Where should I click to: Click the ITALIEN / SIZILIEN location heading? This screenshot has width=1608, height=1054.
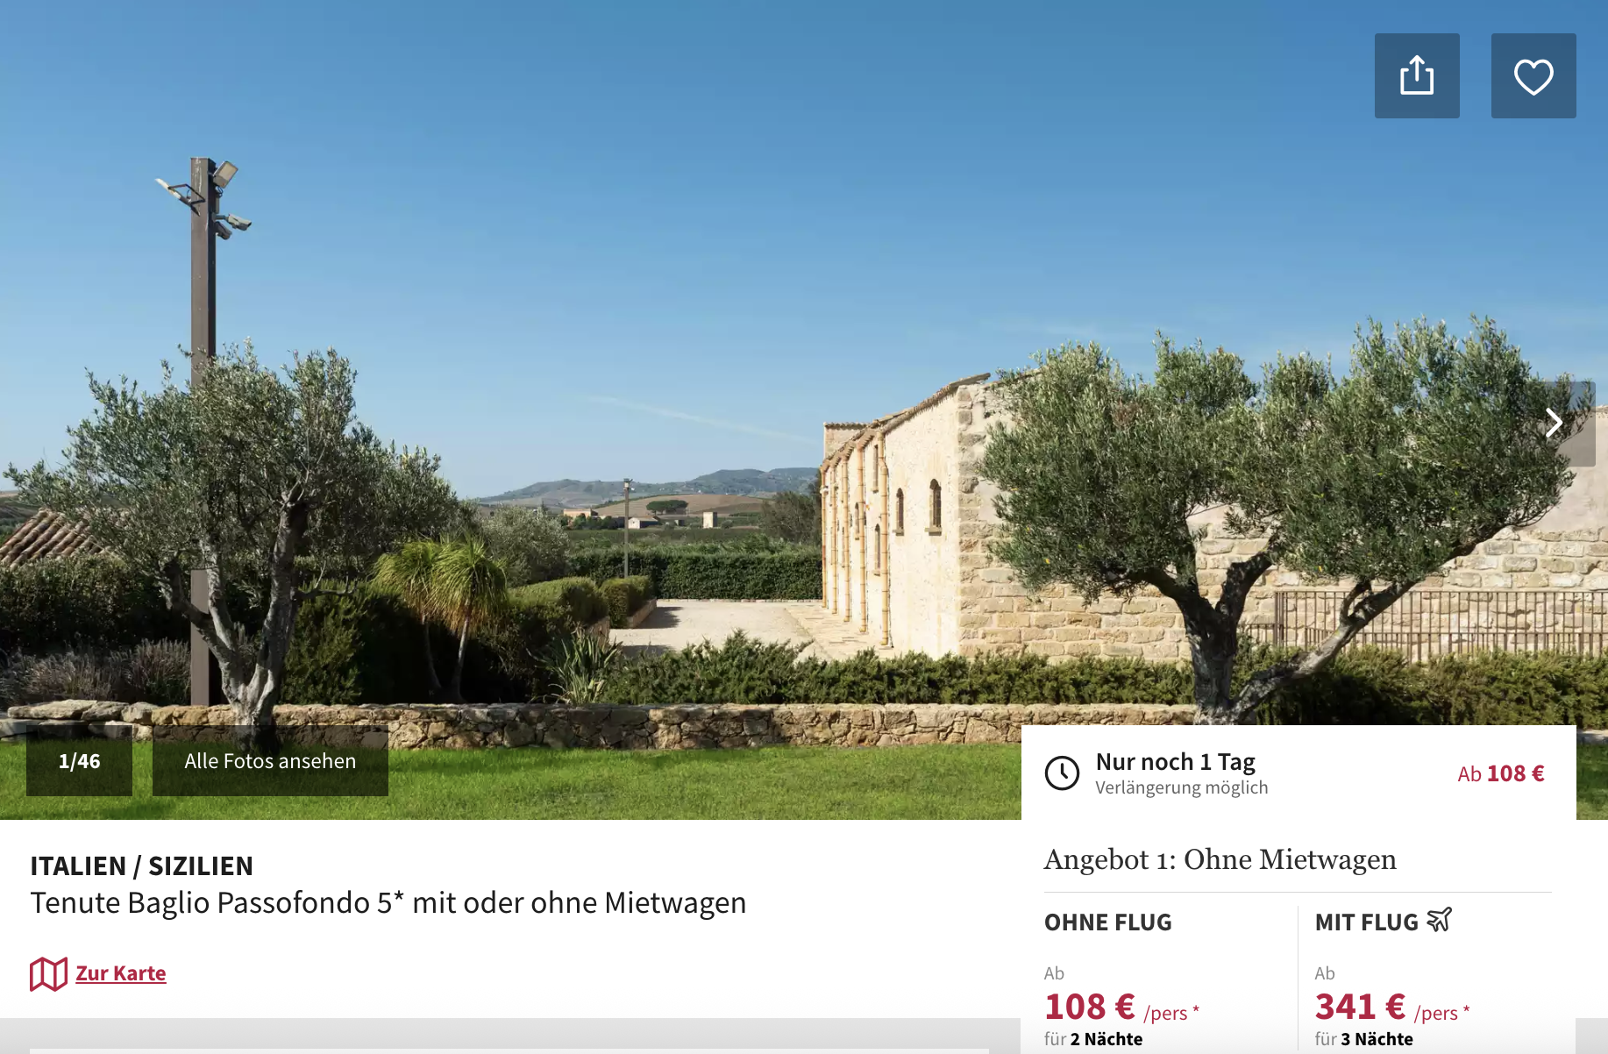(x=141, y=866)
